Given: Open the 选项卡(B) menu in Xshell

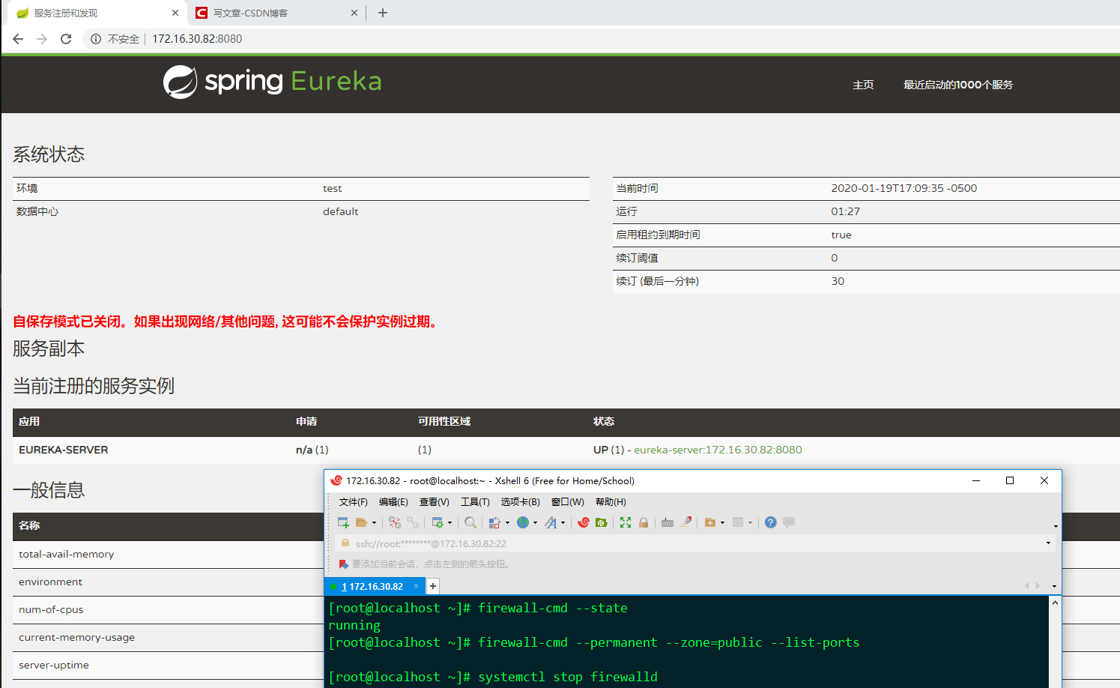Looking at the screenshot, I should [x=521, y=502].
